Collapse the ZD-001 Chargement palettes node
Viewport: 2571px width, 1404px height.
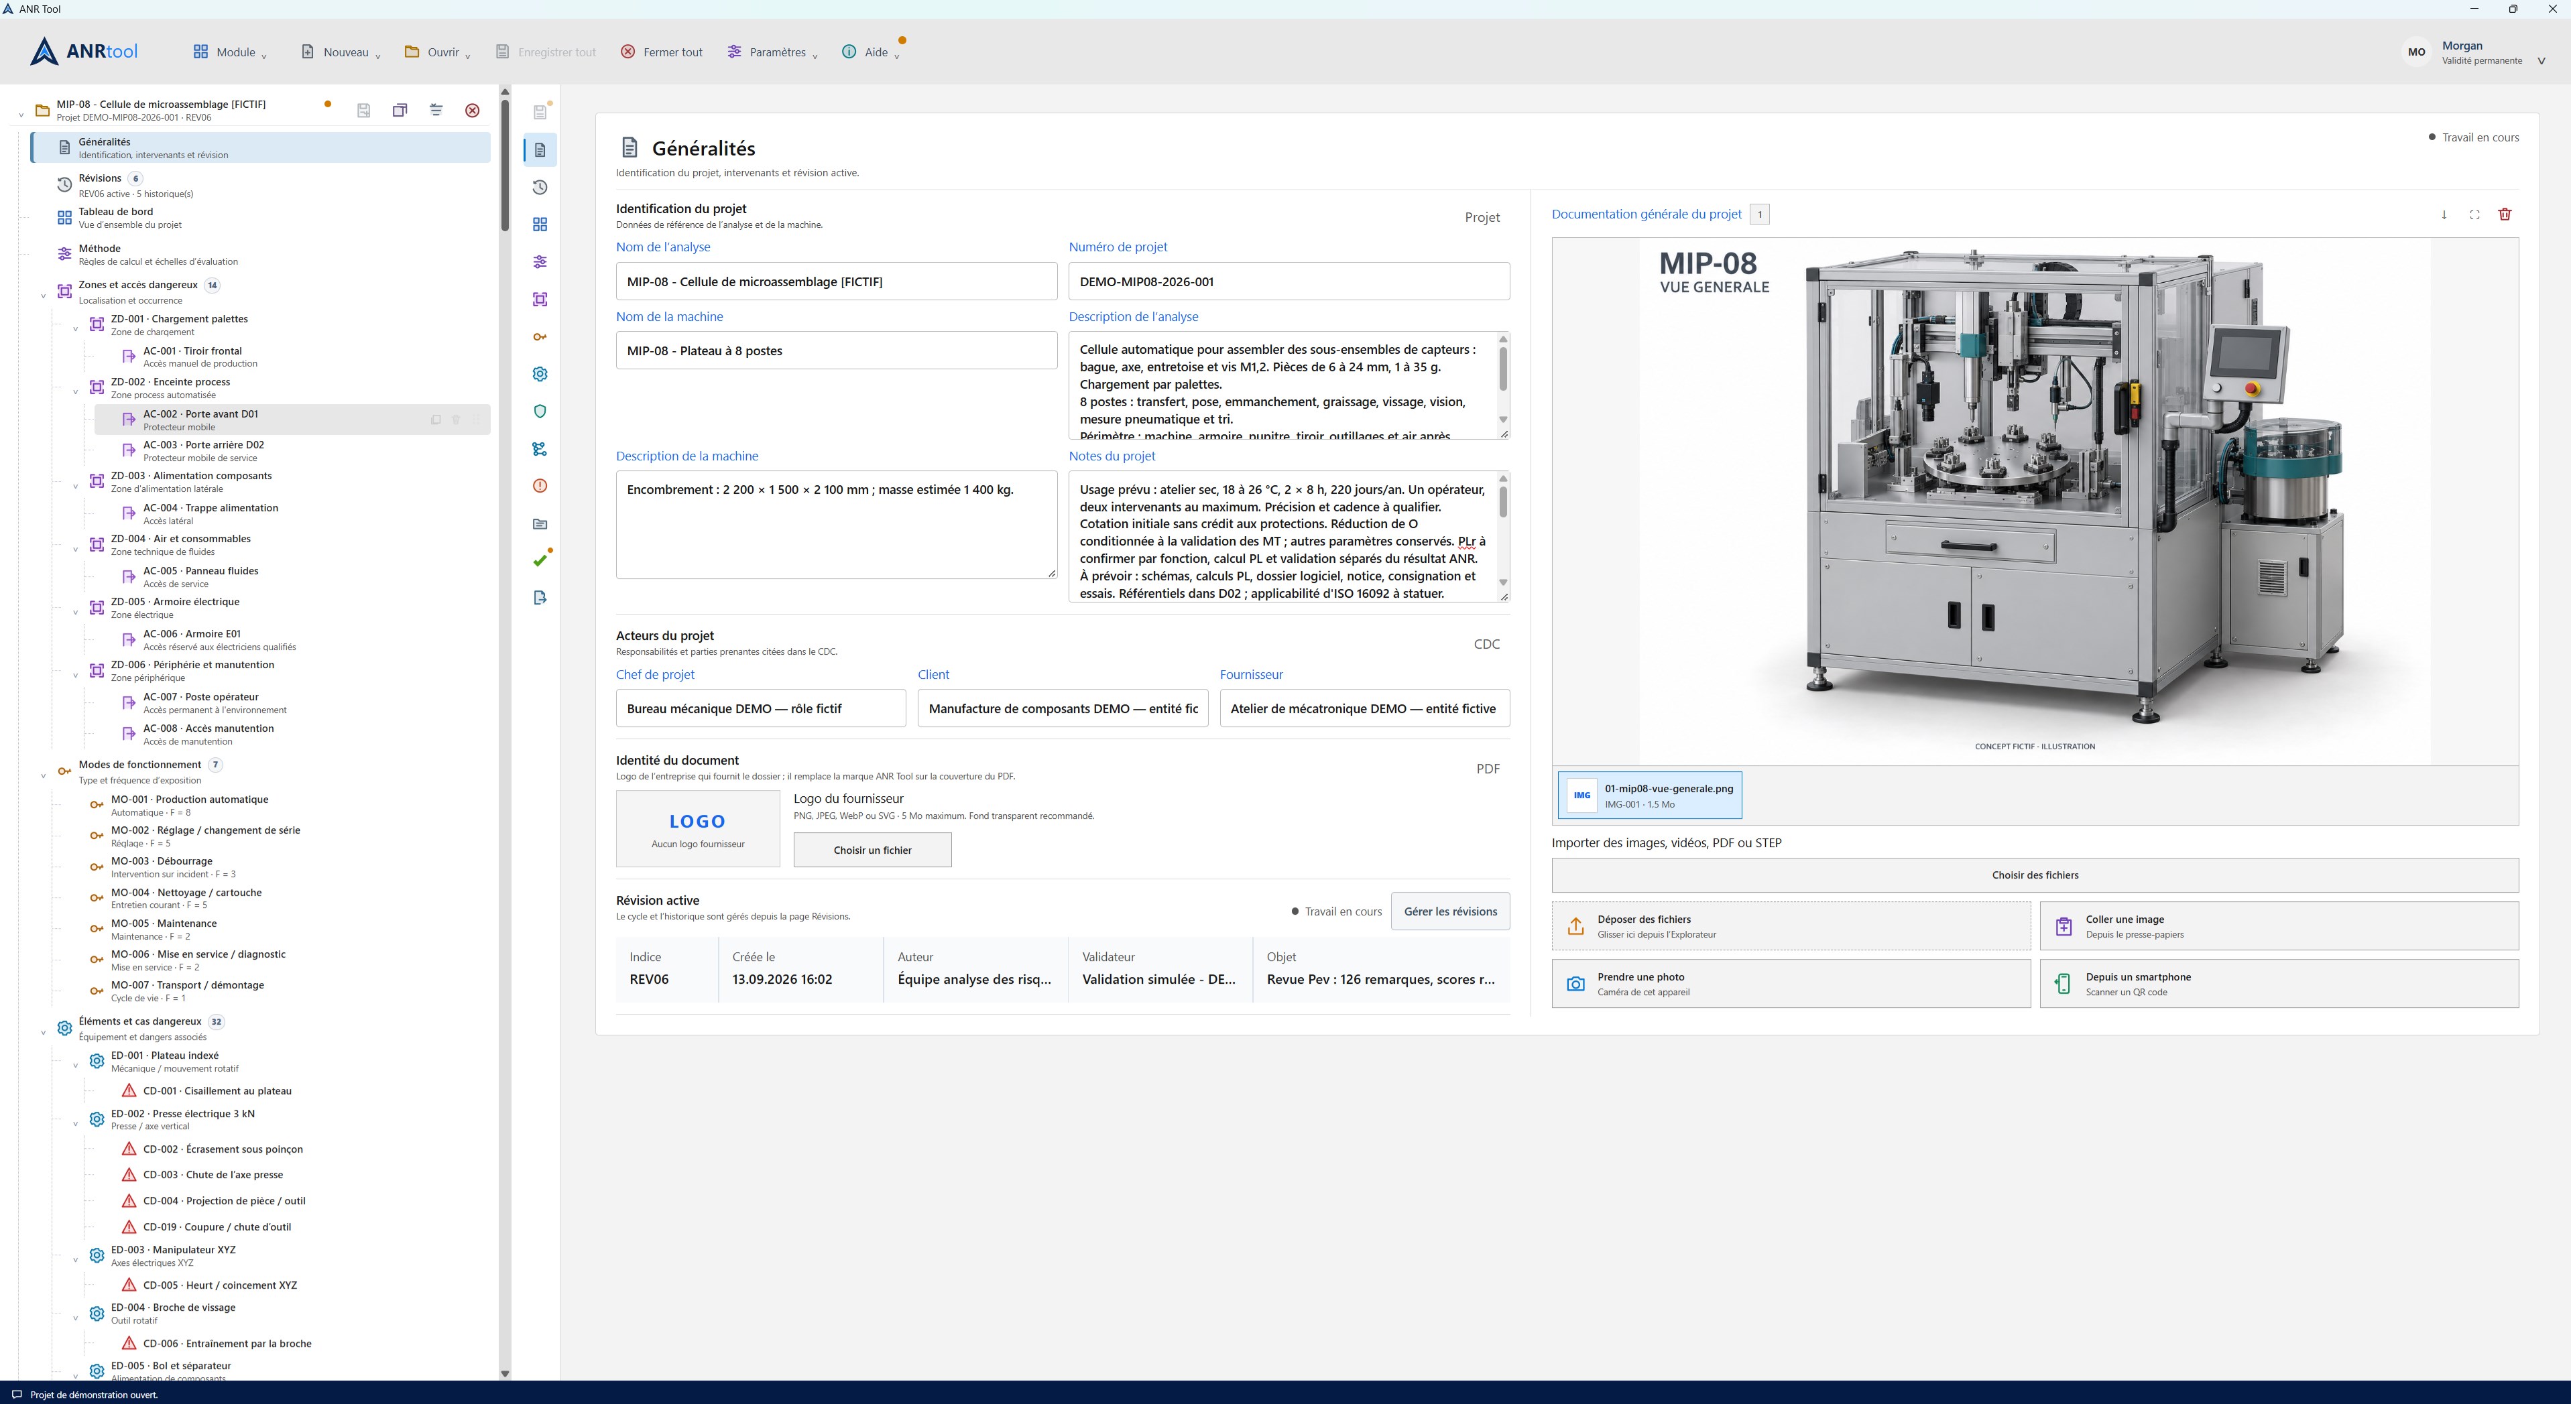point(76,329)
